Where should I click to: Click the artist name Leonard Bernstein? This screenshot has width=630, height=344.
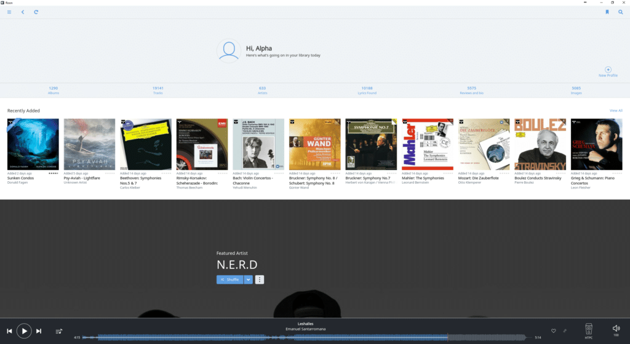[415, 182]
